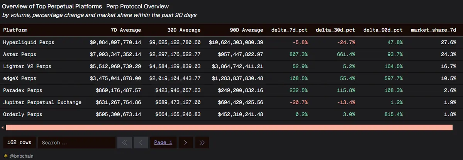Click the -24.7% delta cell
The height and width of the screenshot is (160, 463).
[346, 42]
